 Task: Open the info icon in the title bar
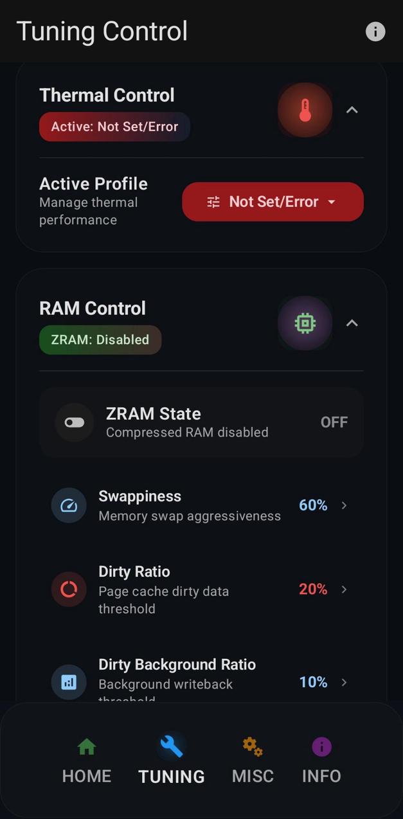(375, 31)
